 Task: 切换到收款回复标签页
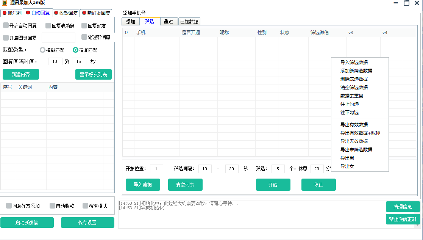(x=64, y=13)
